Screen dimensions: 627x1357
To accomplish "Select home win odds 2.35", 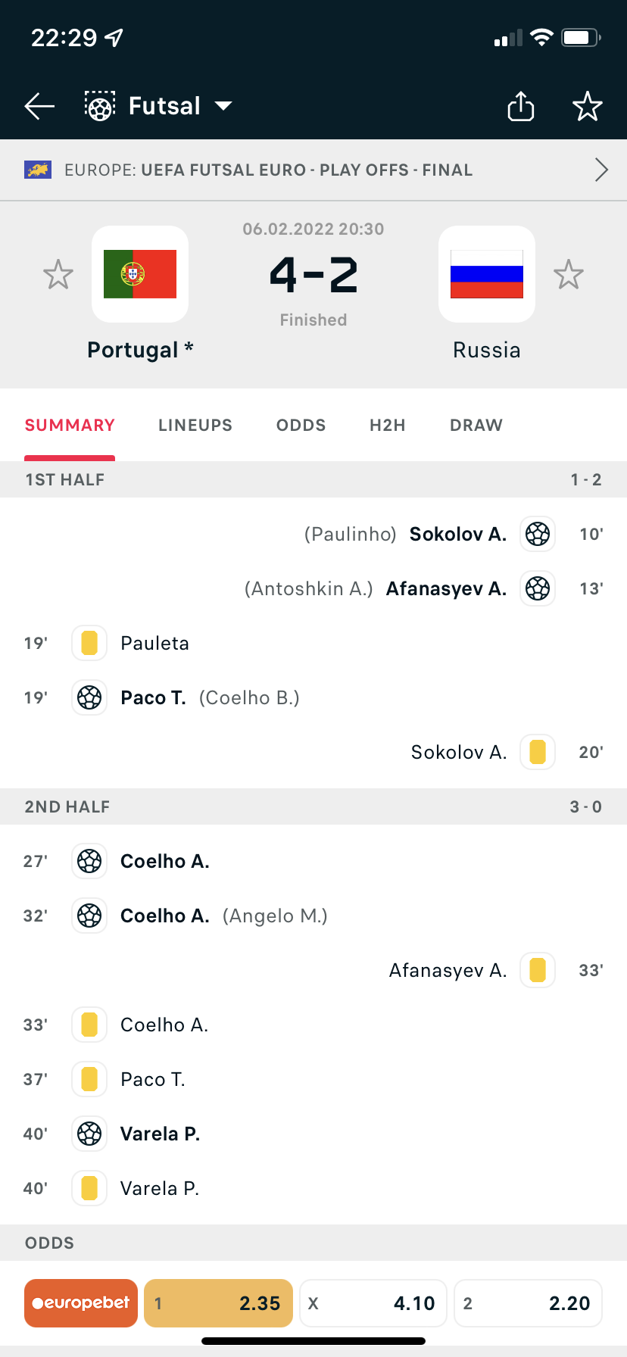I will pos(218,1303).
